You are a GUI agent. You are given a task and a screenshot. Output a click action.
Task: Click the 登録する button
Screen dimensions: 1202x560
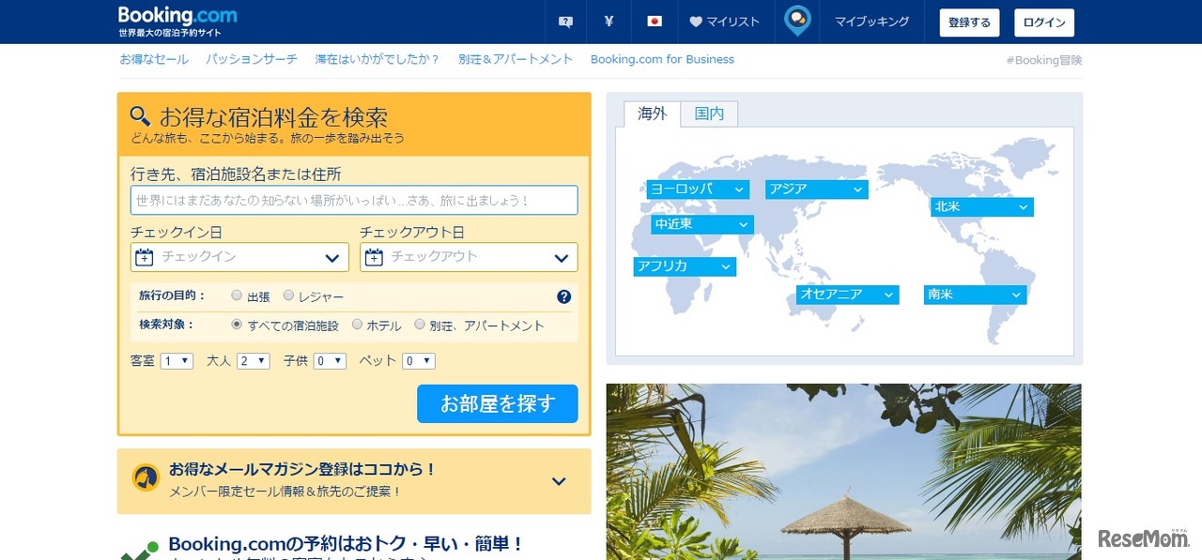pyautogui.click(x=969, y=23)
